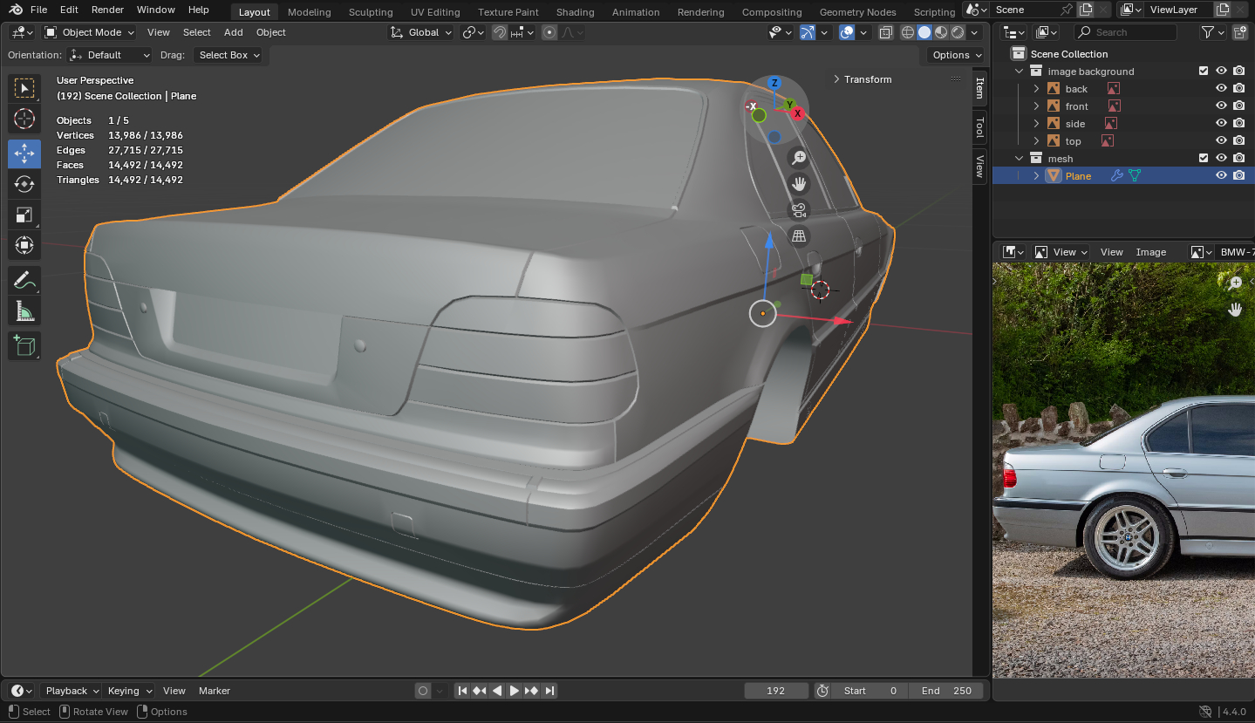Switch to orthographic/perspective grid view icon
The height and width of the screenshot is (723, 1255).
point(798,236)
